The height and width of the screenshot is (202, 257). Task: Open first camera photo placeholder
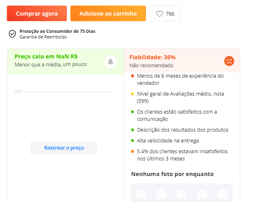(141, 194)
